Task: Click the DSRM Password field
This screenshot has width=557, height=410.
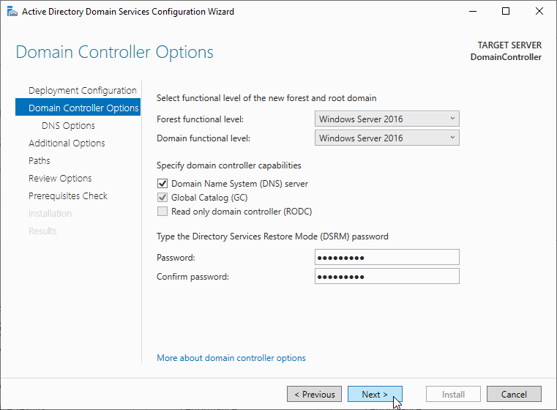Action: tap(387, 257)
